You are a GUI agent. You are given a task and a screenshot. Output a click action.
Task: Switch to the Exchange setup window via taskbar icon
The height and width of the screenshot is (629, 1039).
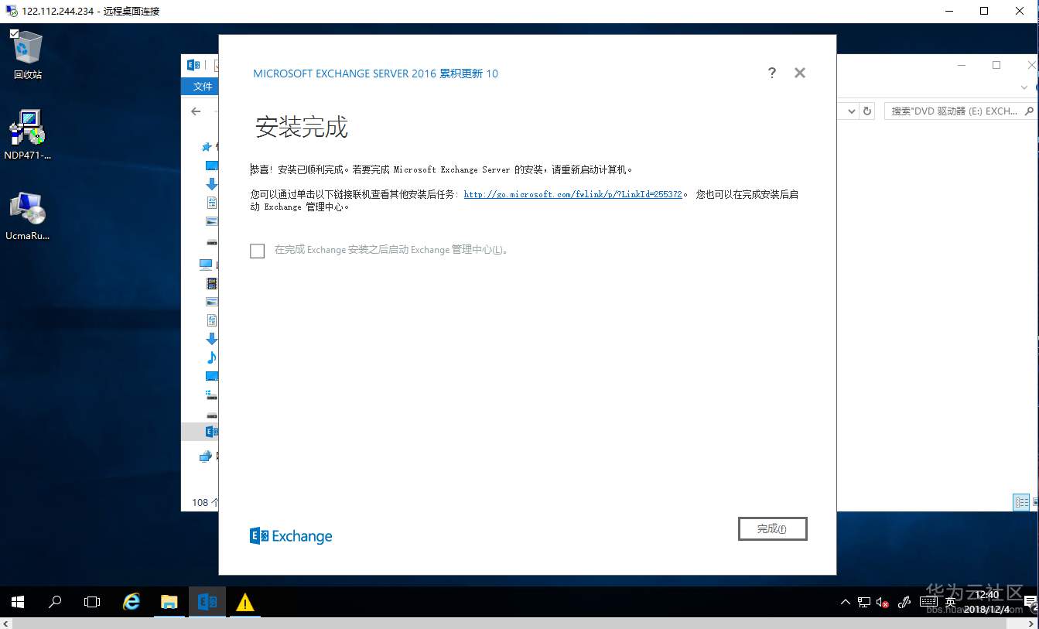[x=206, y=602]
